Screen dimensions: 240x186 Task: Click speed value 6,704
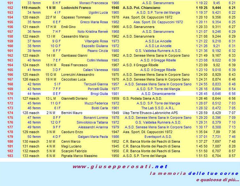coord(216,156)
